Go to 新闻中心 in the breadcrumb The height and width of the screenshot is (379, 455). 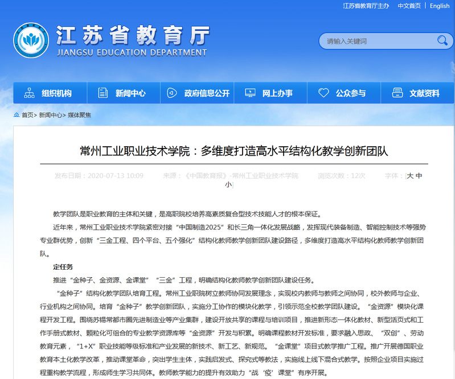tap(50, 115)
